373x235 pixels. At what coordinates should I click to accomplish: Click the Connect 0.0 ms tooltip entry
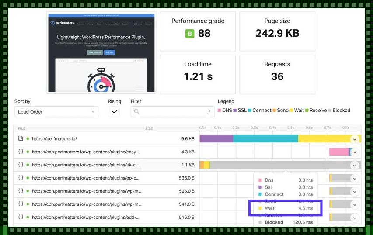click(x=286, y=194)
